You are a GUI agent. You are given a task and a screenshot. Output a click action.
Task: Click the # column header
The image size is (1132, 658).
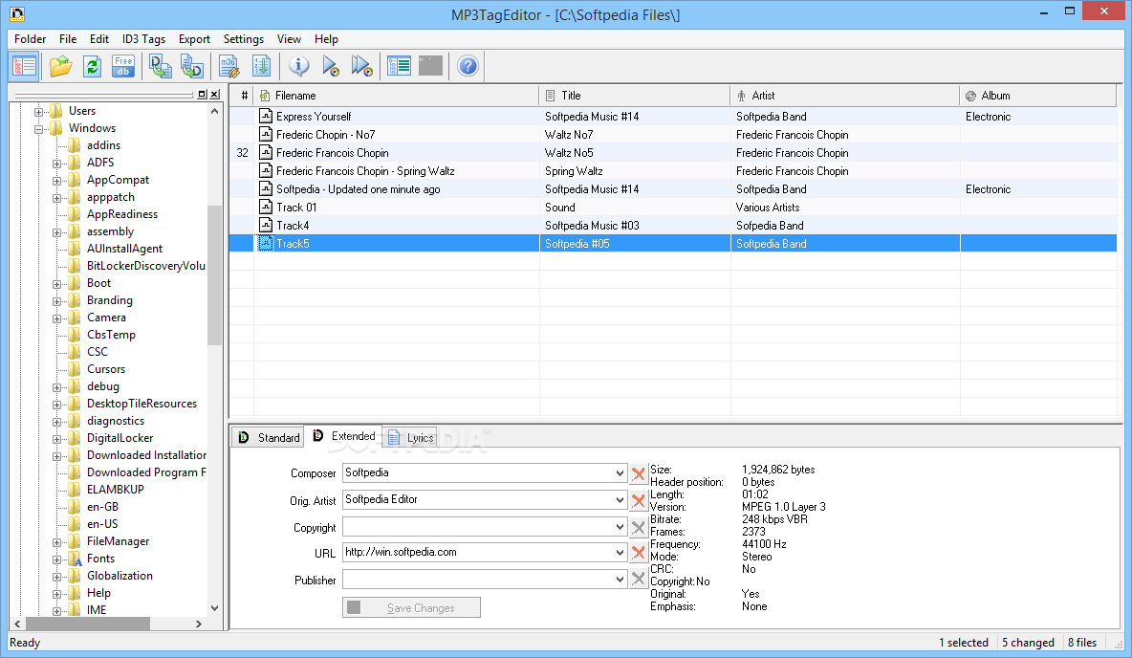(x=243, y=96)
